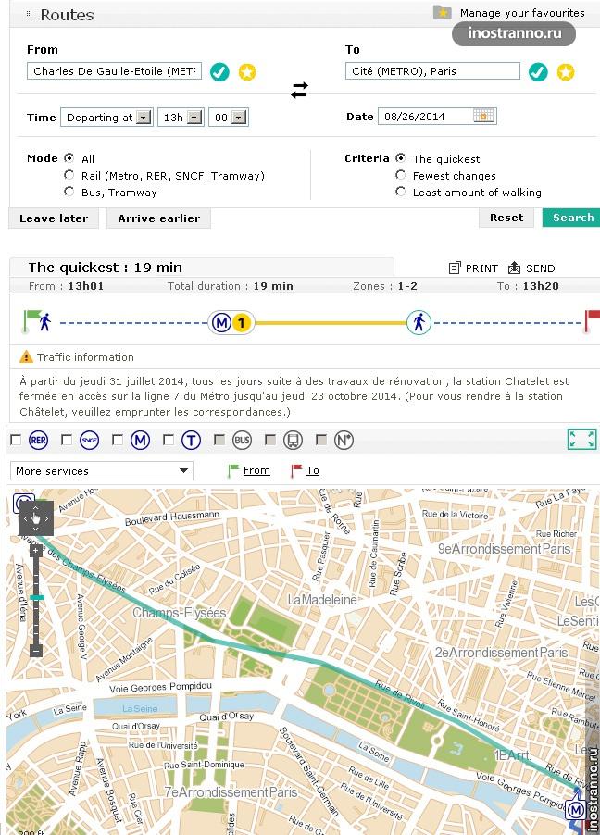Click the 'Manage your favourites' link
Image resolution: width=600 pixels, height=835 pixels.
(521, 13)
